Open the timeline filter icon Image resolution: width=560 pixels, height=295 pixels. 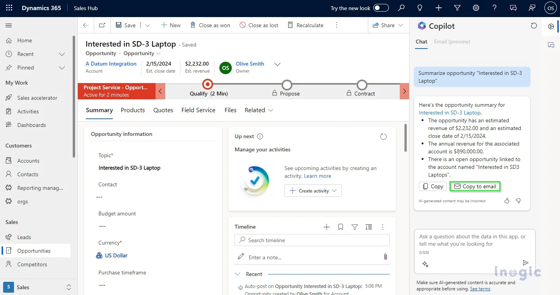pyautogui.click(x=355, y=227)
